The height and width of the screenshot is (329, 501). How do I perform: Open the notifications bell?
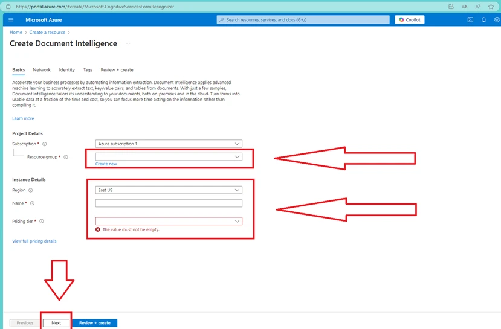pyautogui.click(x=483, y=20)
